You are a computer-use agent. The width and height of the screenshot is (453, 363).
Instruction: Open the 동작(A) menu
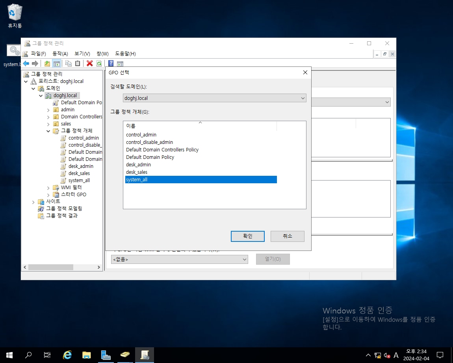[60, 53]
